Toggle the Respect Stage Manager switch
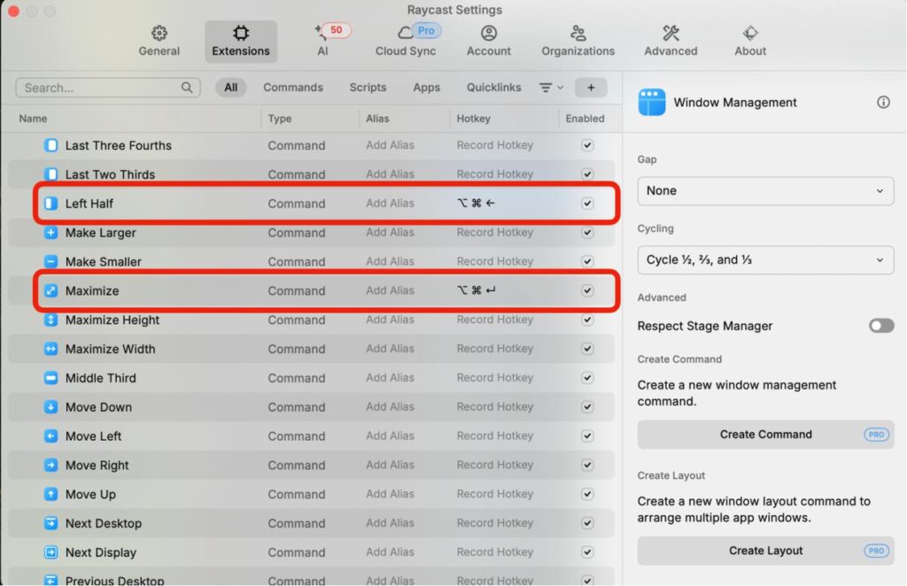This screenshot has height=586, width=907. click(880, 326)
